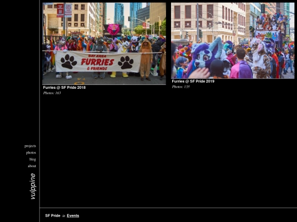Visit the blog page
This screenshot has height=222, width=297.
[32, 160]
